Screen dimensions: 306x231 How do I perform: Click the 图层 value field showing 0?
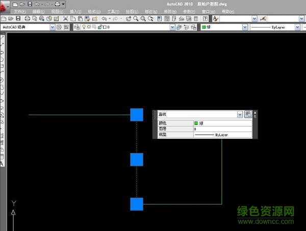(223, 129)
